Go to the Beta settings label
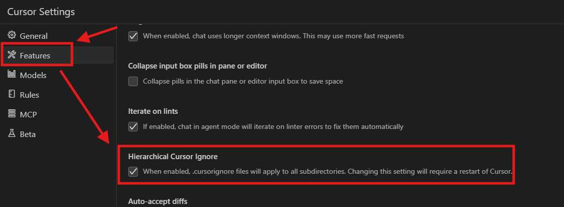Screen dimensions: 564x207 [28, 134]
